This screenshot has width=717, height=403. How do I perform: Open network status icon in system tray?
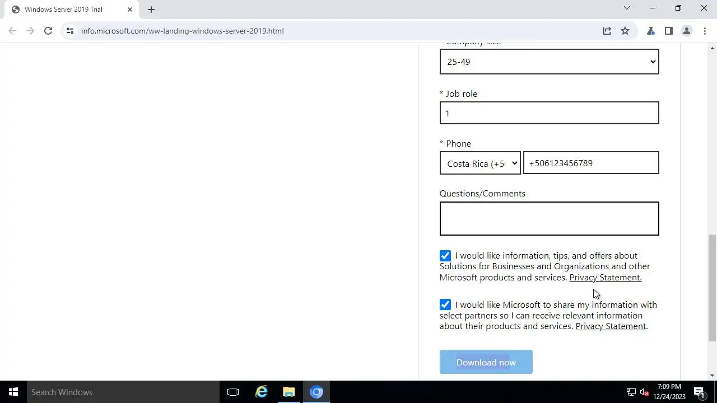click(631, 392)
